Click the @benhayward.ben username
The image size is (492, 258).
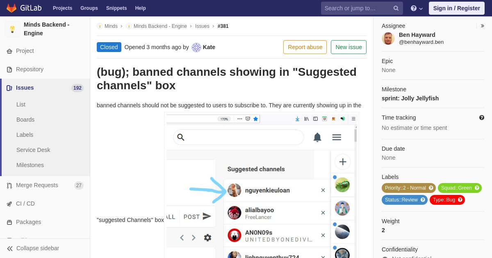pyautogui.click(x=421, y=42)
